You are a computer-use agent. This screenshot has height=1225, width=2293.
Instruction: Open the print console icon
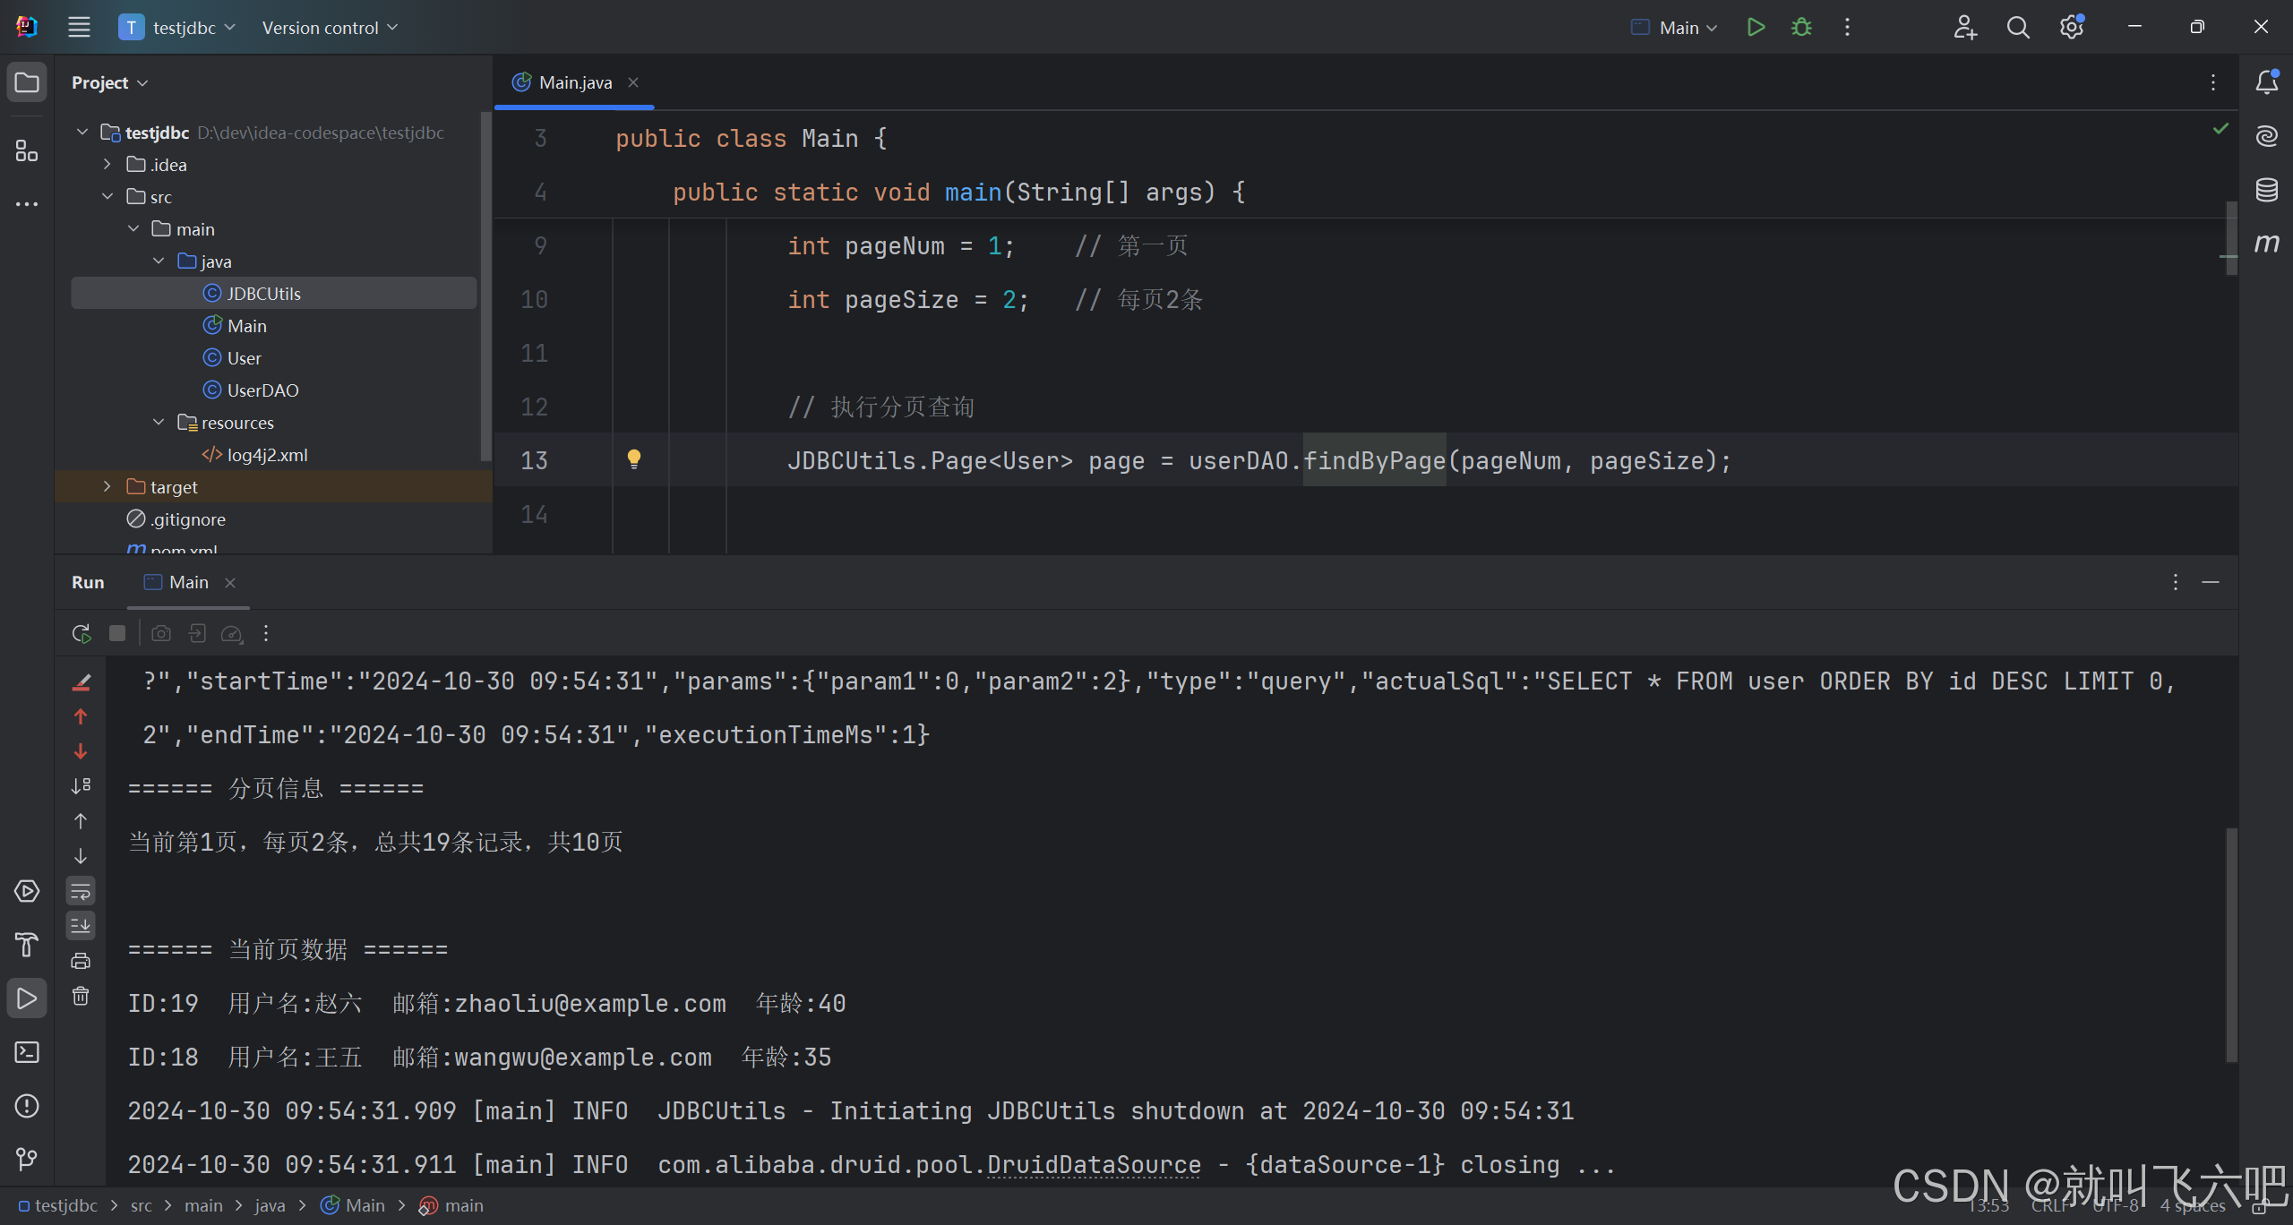pos(81,961)
